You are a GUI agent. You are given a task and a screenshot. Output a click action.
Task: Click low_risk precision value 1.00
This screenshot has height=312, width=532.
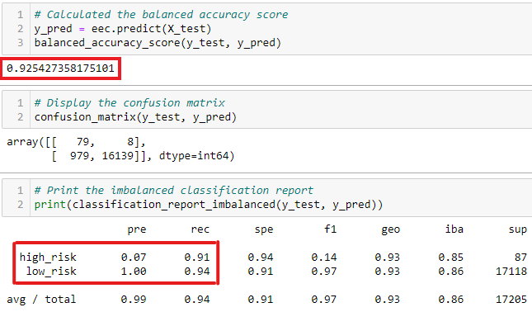[x=134, y=272]
